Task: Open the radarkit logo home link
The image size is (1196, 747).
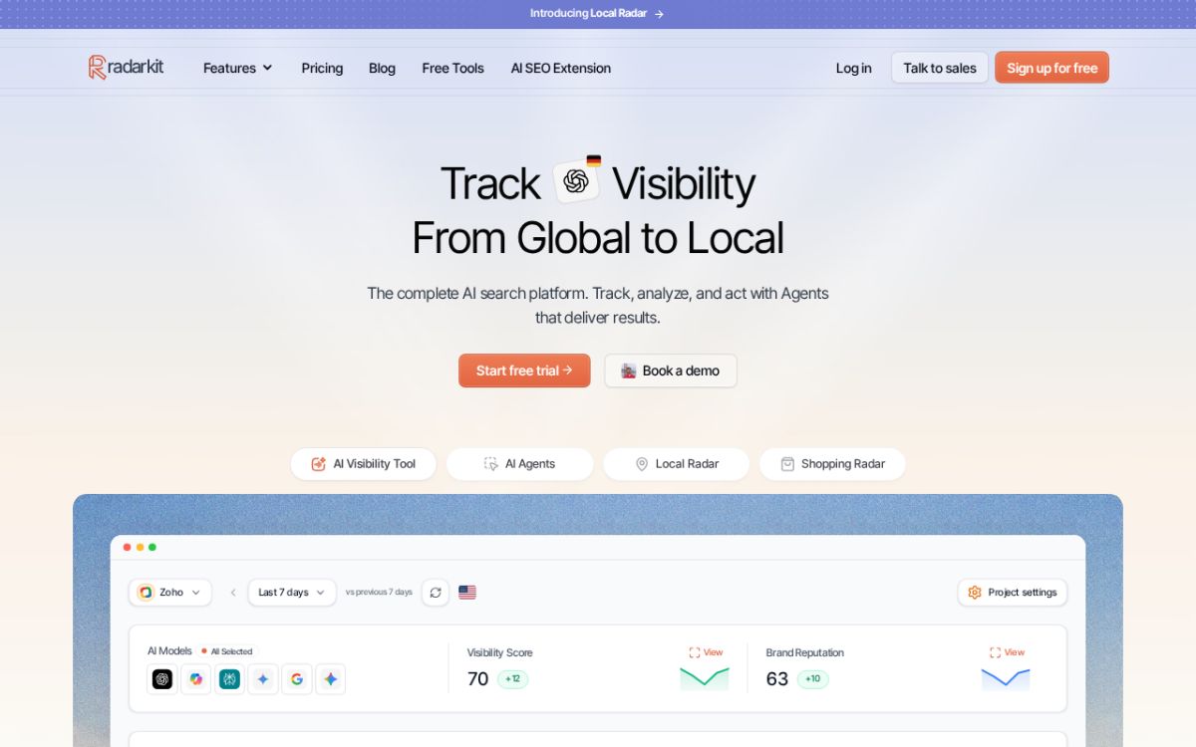Action: 126,67
